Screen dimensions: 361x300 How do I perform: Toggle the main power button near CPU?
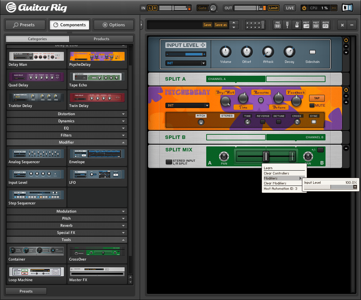pyautogui.click(x=304, y=8)
